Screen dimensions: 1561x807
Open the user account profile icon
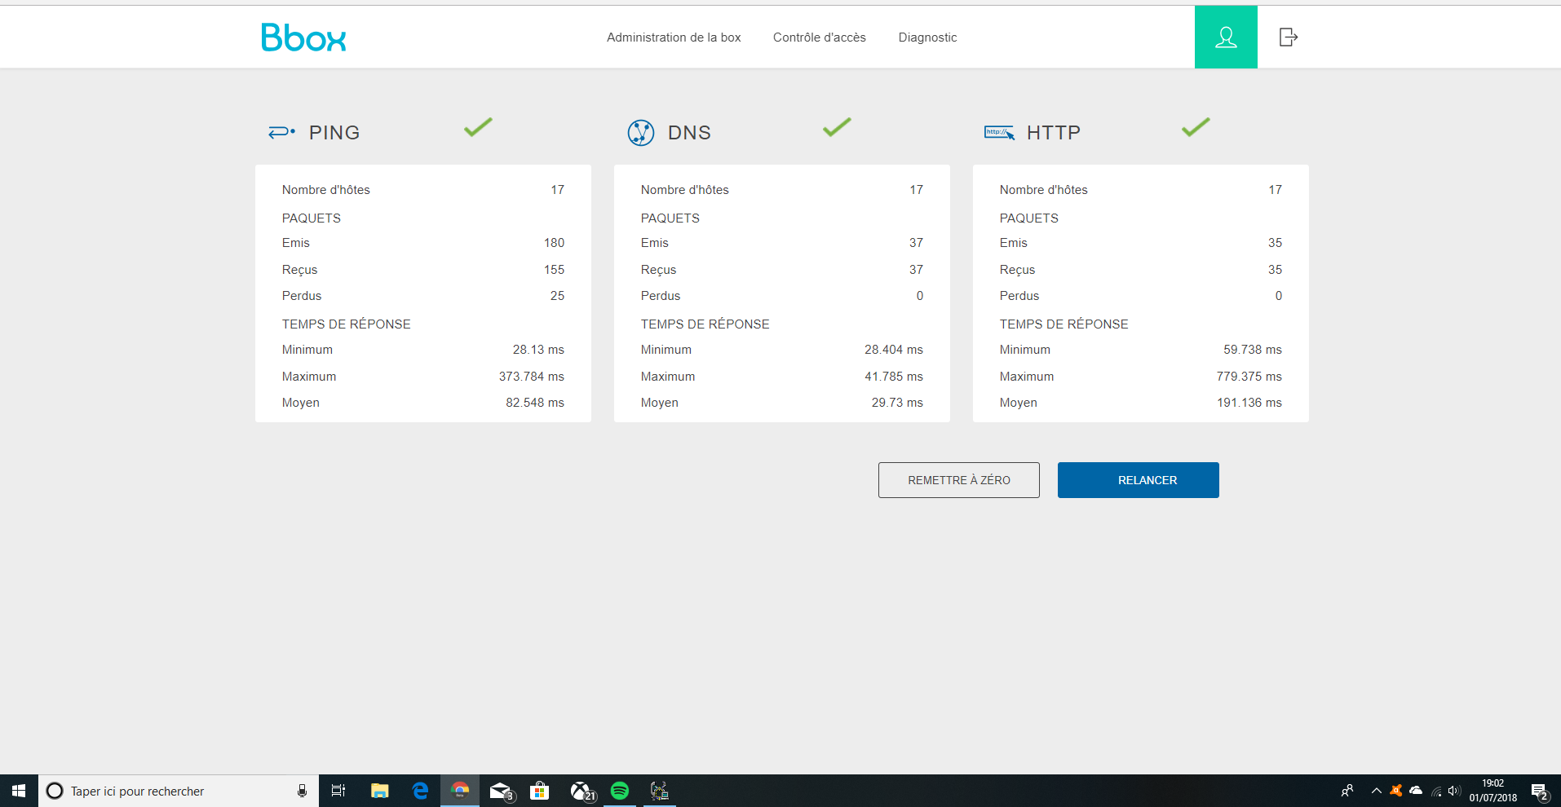[1226, 37]
